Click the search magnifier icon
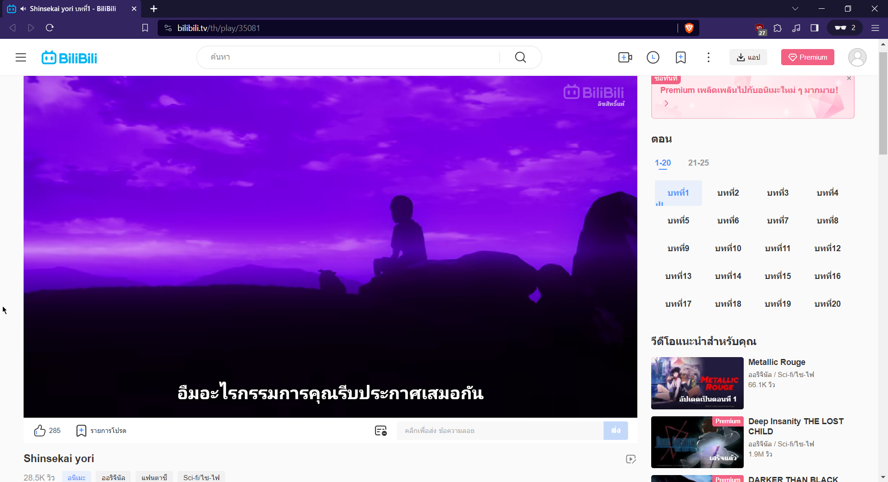The height and width of the screenshot is (482, 888). click(x=520, y=57)
